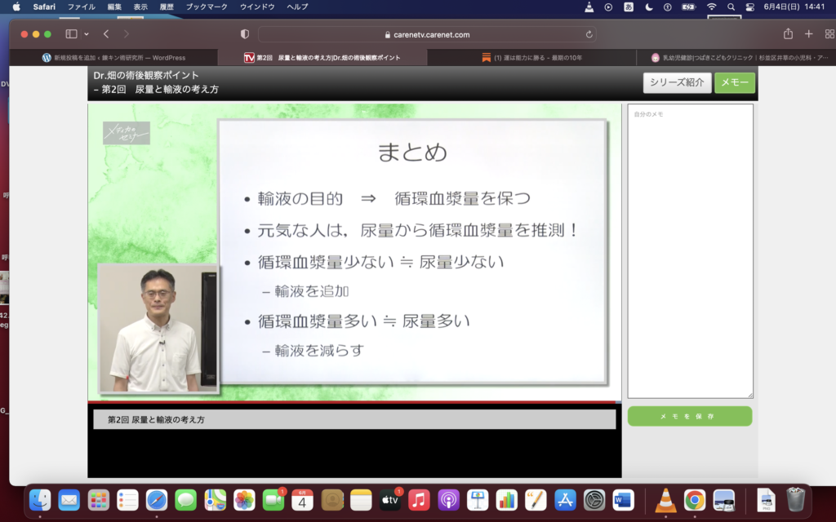Open the ブックマーク menu in menu bar

coord(207,7)
